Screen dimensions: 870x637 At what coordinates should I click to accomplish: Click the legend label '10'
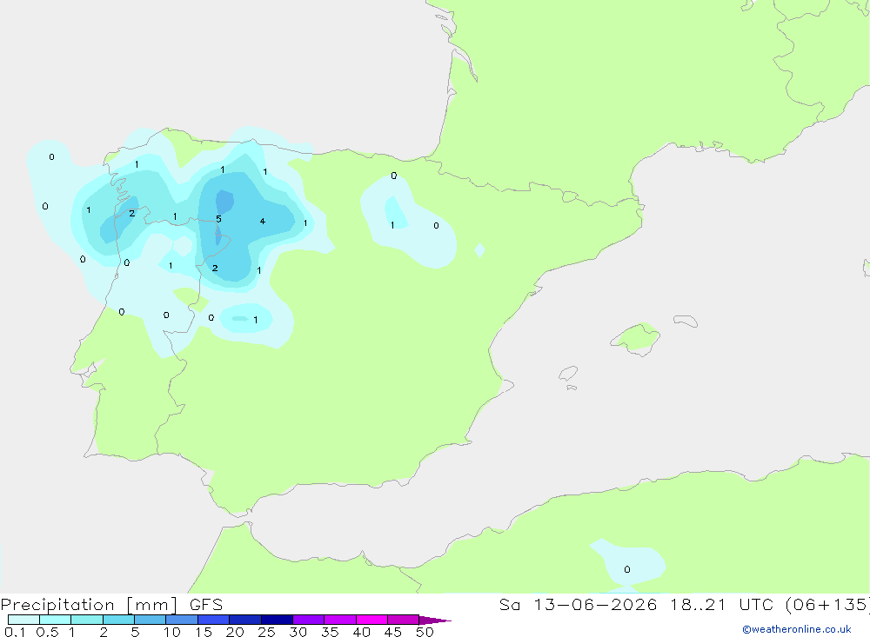point(172,632)
